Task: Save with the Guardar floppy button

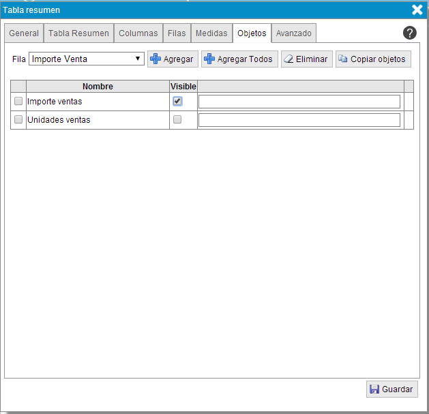Action: [x=391, y=389]
